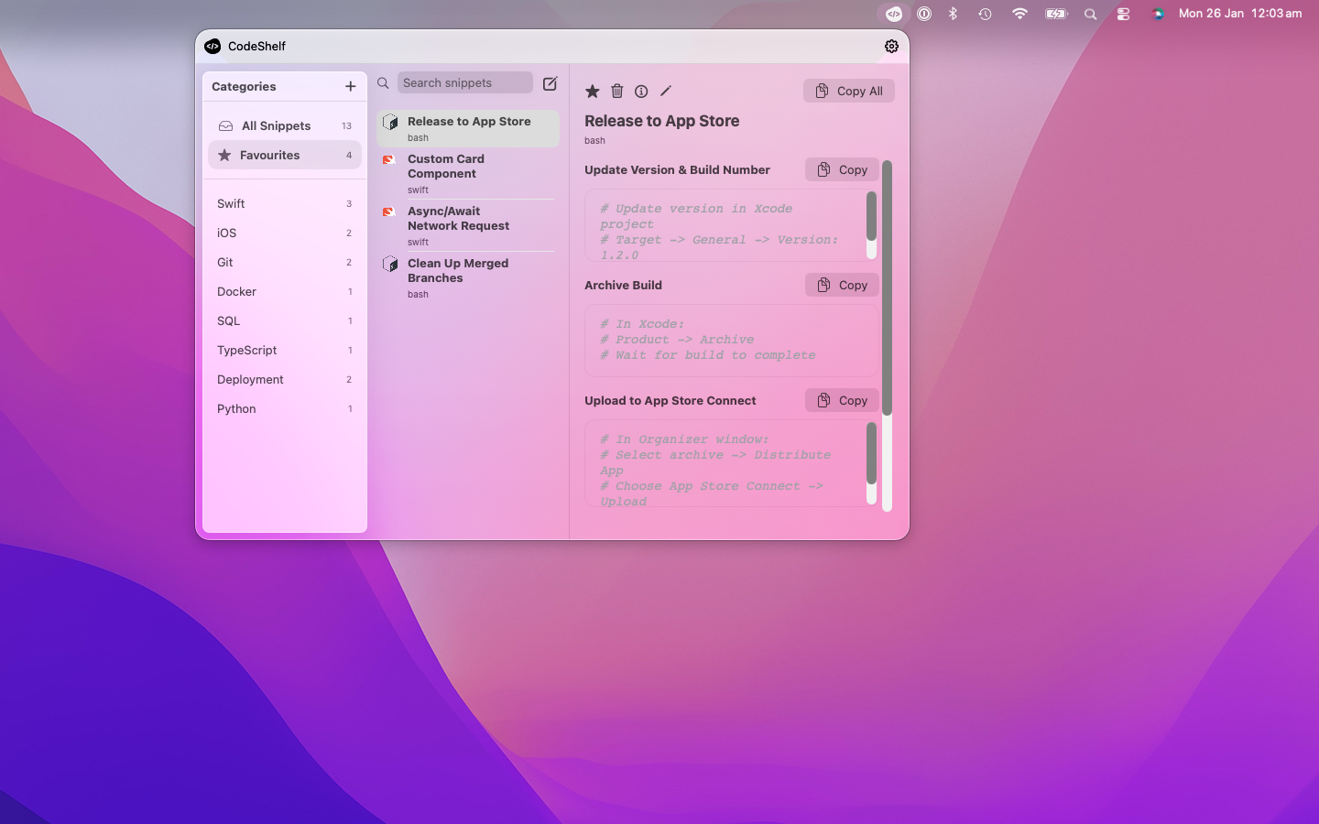This screenshot has width=1319, height=824.
Task: Open Spotlight search from the menu bar
Action: point(1090,14)
